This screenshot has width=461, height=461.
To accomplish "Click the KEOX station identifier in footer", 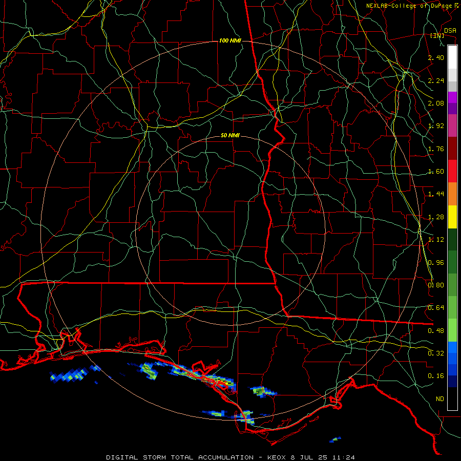I will (x=278, y=457).
